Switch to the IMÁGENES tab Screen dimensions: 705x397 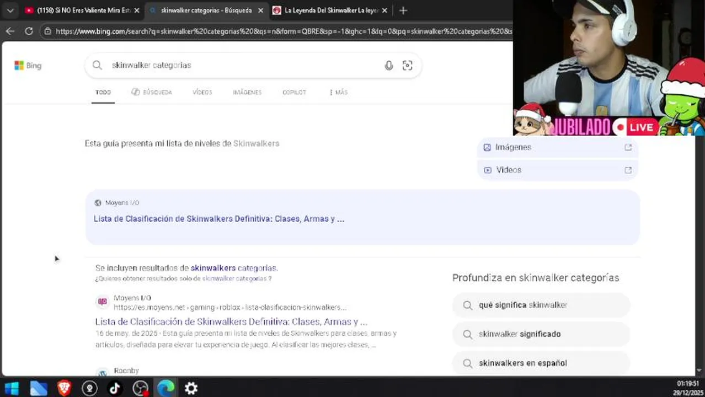click(247, 92)
